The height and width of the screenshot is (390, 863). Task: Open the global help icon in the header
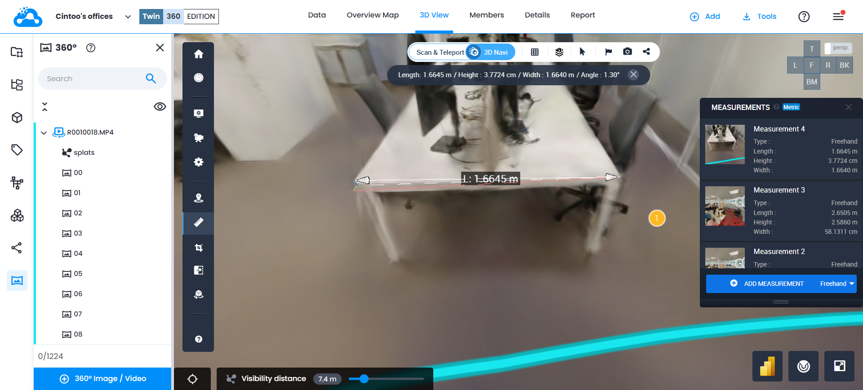(804, 17)
